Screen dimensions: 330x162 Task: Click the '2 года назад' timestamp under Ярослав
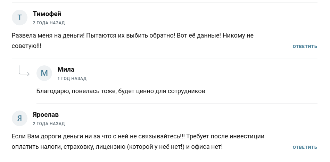point(49,124)
